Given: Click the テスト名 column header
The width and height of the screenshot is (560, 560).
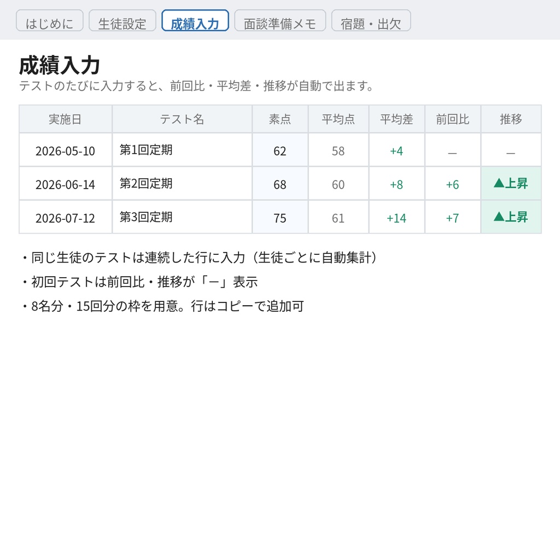Looking at the screenshot, I should pyautogui.click(x=182, y=119).
